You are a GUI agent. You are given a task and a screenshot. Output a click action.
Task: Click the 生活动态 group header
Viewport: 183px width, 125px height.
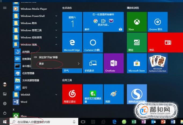(x=67, y=8)
